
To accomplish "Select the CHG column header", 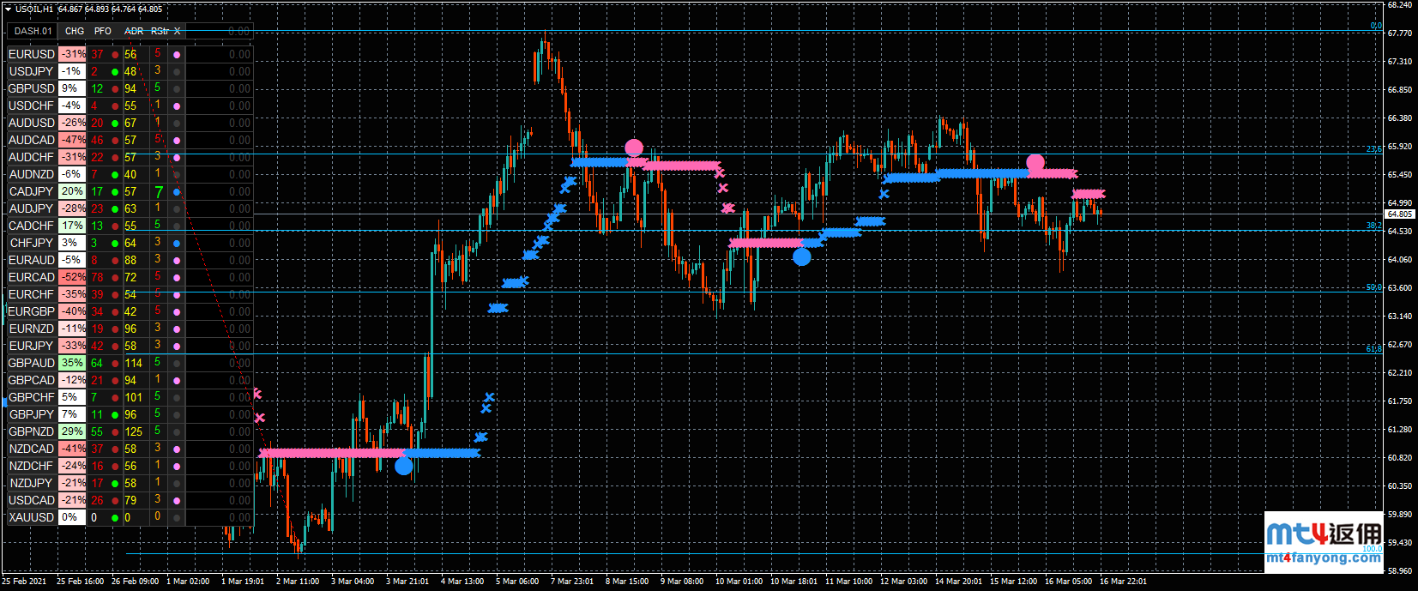I will [x=75, y=31].
